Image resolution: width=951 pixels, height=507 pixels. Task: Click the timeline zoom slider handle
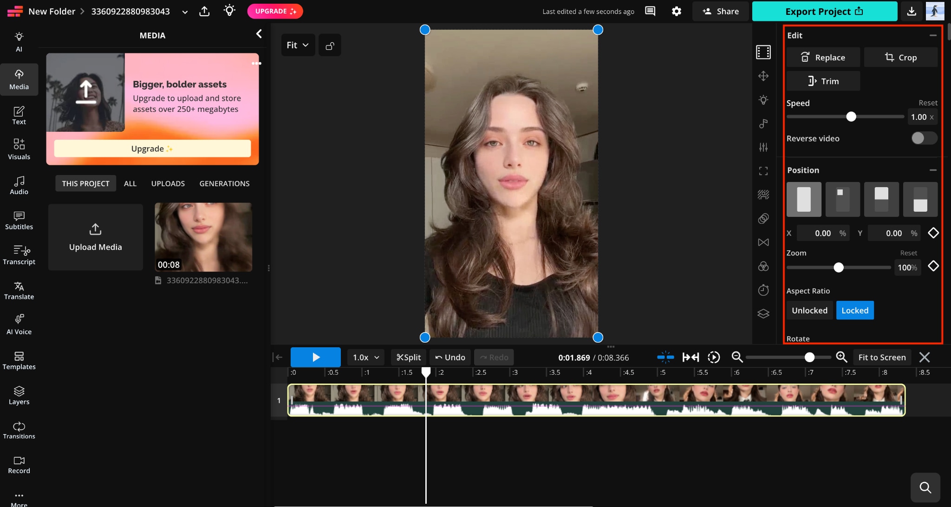point(809,357)
